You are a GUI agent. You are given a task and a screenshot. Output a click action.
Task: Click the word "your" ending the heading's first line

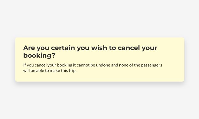149,48
